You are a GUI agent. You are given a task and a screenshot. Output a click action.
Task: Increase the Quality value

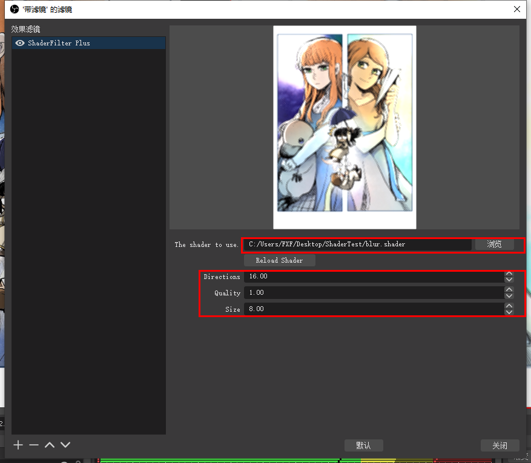[509, 290]
